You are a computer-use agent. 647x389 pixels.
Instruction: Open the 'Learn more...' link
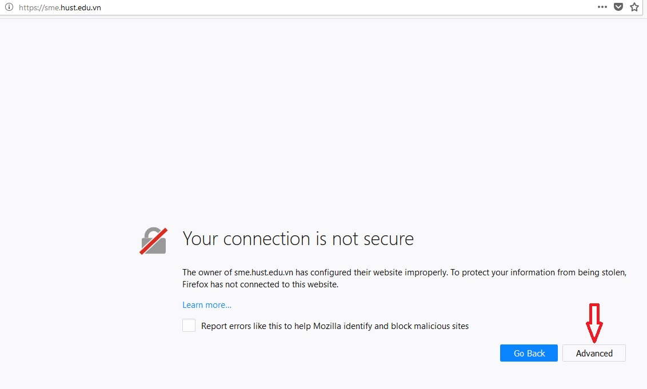[207, 305]
